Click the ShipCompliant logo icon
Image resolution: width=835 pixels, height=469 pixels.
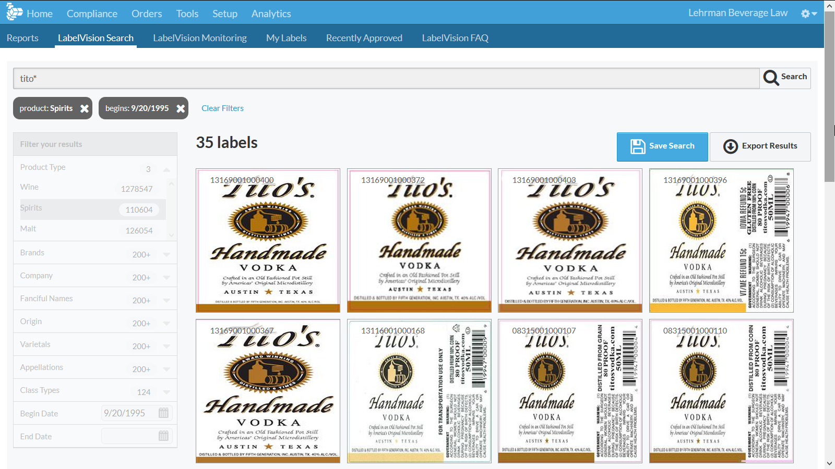coord(14,12)
